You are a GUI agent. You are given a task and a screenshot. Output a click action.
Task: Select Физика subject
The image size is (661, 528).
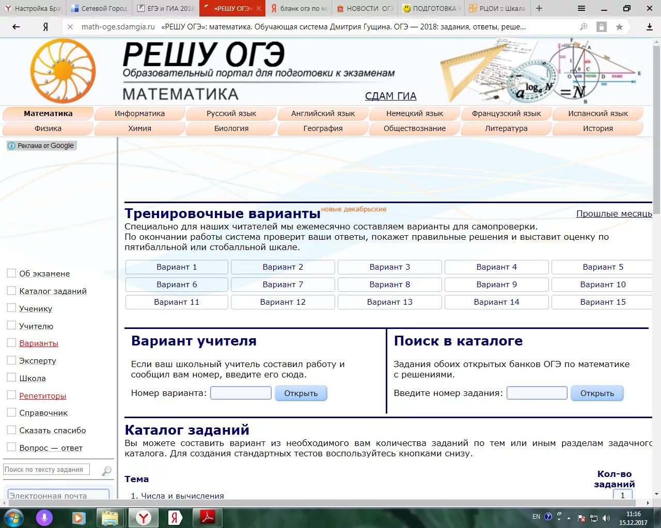(48, 128)
